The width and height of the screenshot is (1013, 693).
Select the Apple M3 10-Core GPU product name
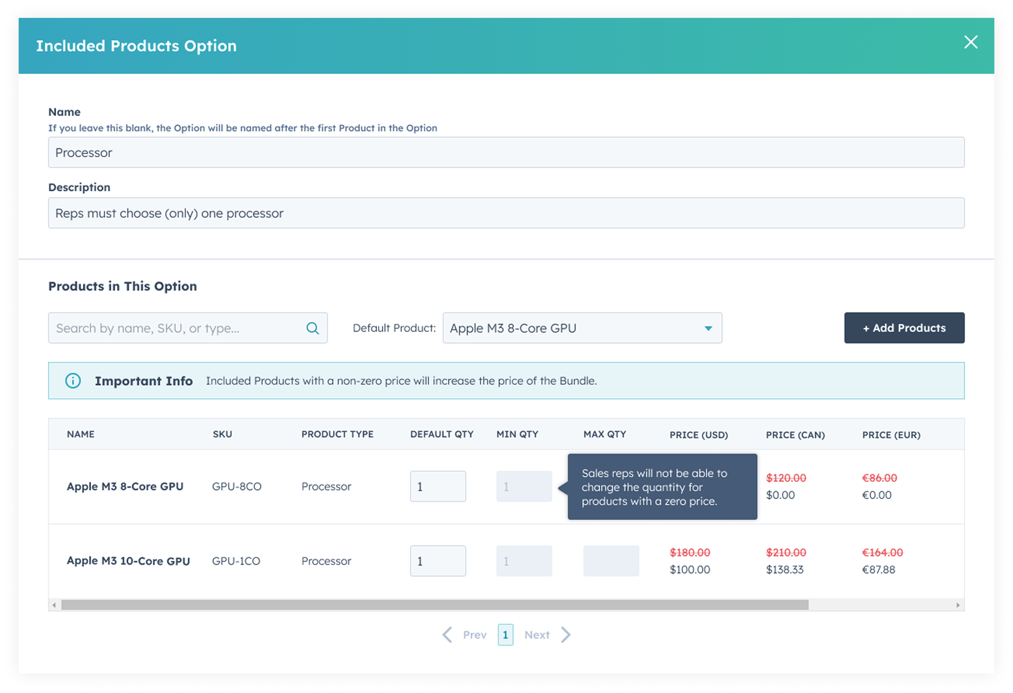[x=129, y=561]
